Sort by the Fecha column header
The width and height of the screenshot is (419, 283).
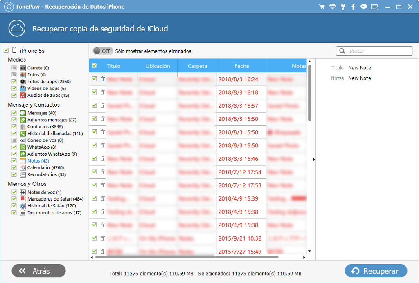tap(241, 66)
